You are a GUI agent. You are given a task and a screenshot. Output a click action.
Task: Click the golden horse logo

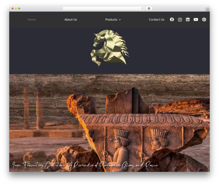110,48
